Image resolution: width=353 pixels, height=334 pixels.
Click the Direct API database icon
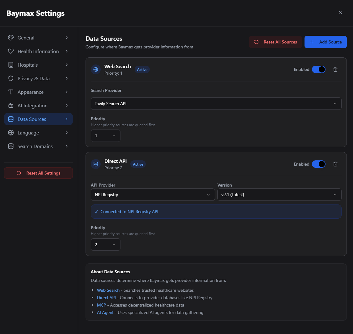(96, 164)
